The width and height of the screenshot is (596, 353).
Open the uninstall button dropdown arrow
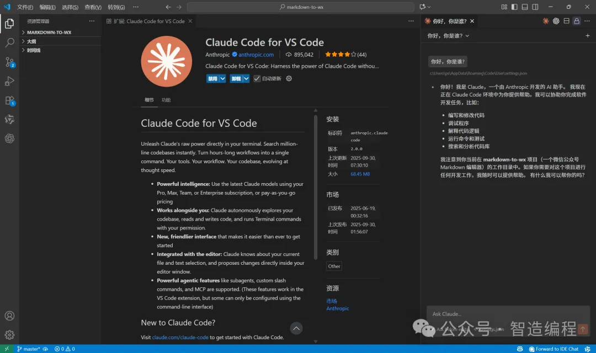point(246,78)
